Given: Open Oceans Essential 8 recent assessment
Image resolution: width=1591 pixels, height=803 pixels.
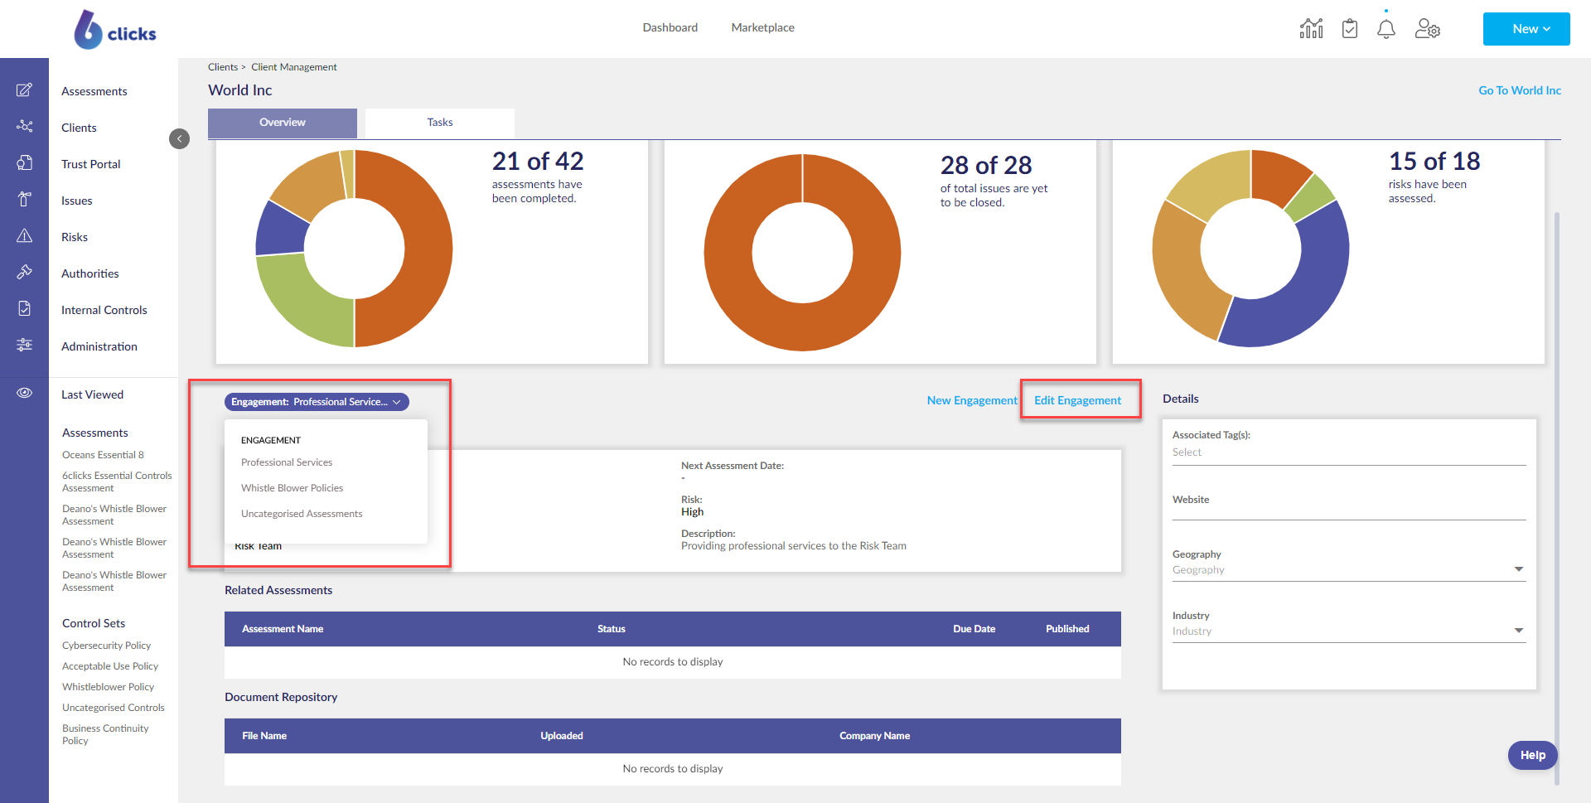Looking at the screenshot, I should tap(103, 455).
